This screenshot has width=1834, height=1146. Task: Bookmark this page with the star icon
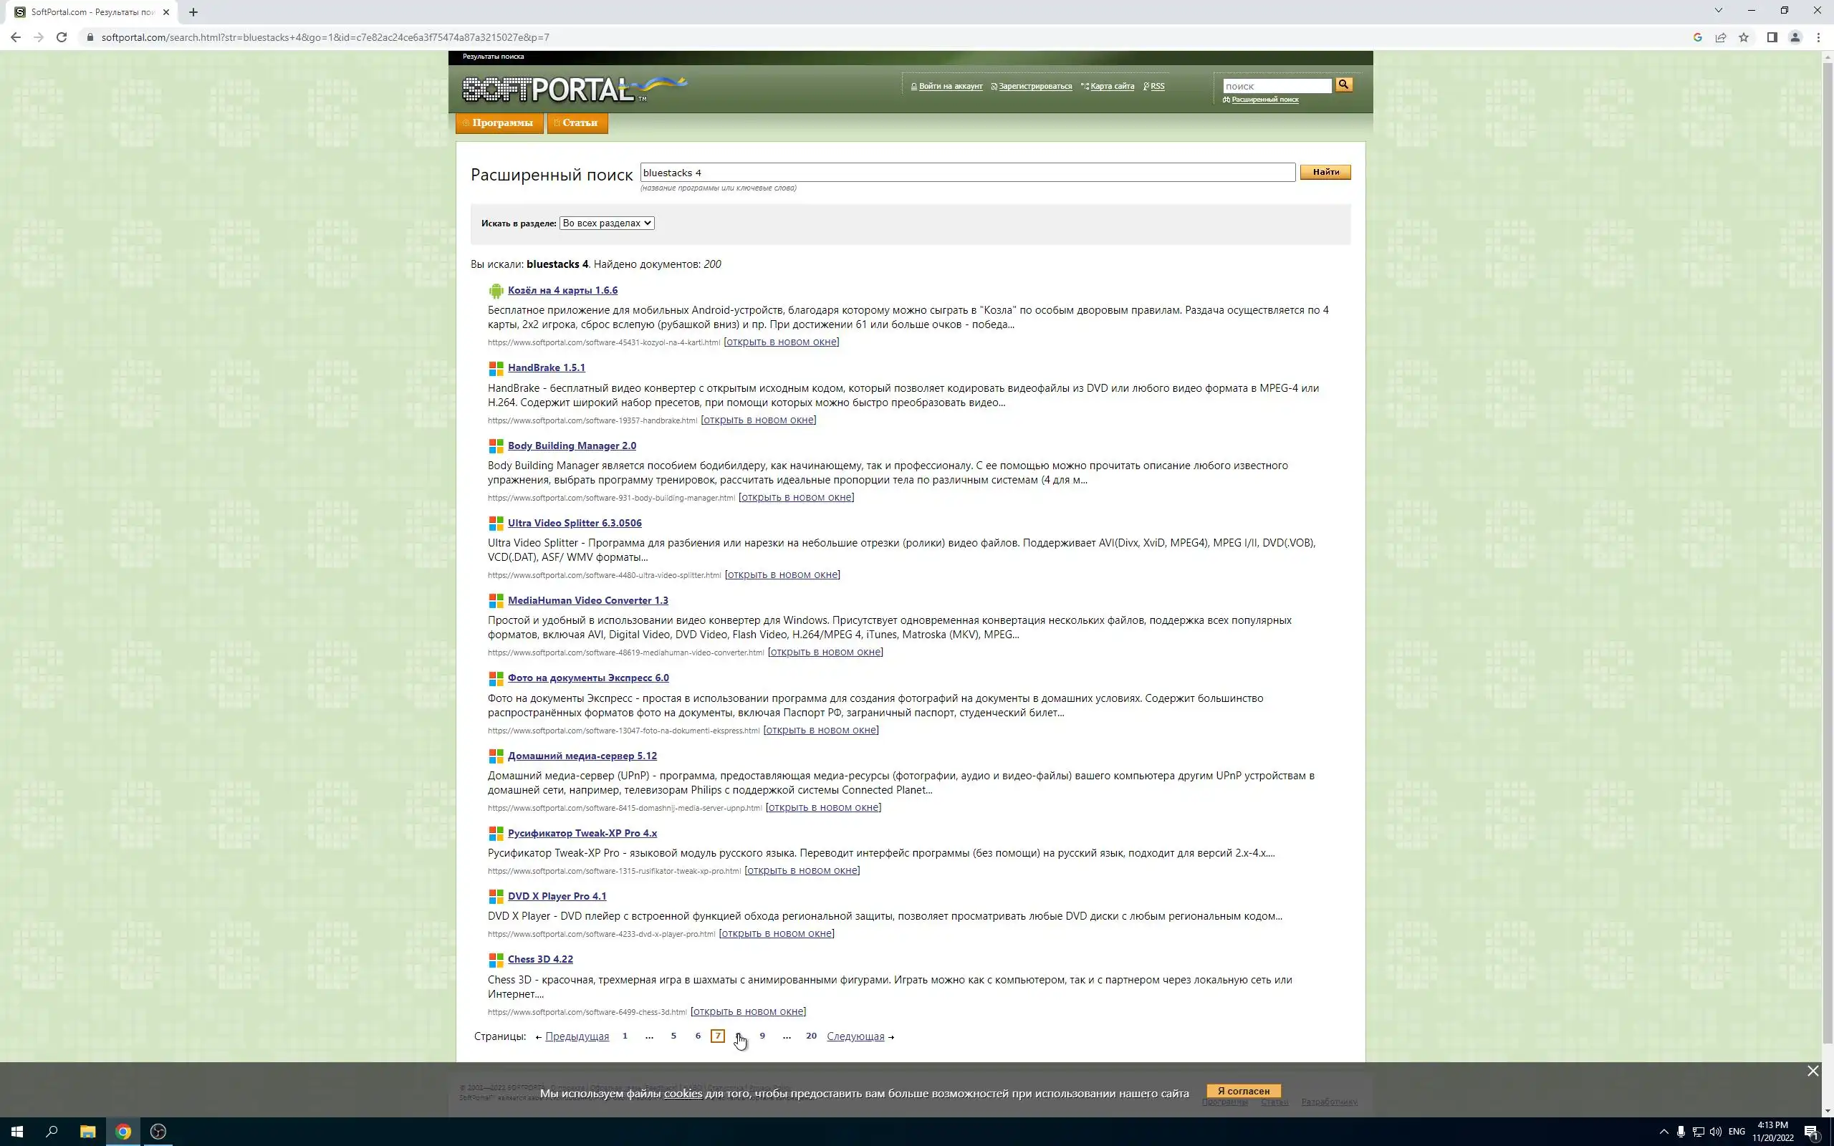(x=1744, y=37)
